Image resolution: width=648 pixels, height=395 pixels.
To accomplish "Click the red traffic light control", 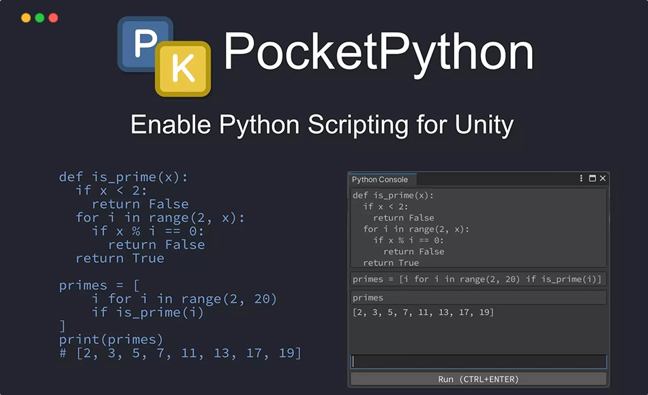I will coord(53,18).
